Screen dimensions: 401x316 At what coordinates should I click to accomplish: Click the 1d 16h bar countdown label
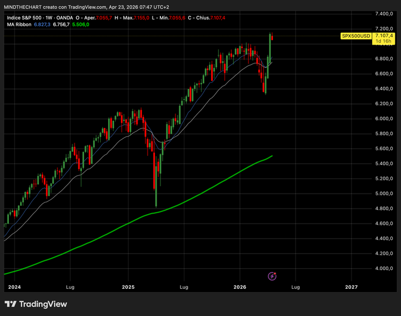click(x=383, y=41)
